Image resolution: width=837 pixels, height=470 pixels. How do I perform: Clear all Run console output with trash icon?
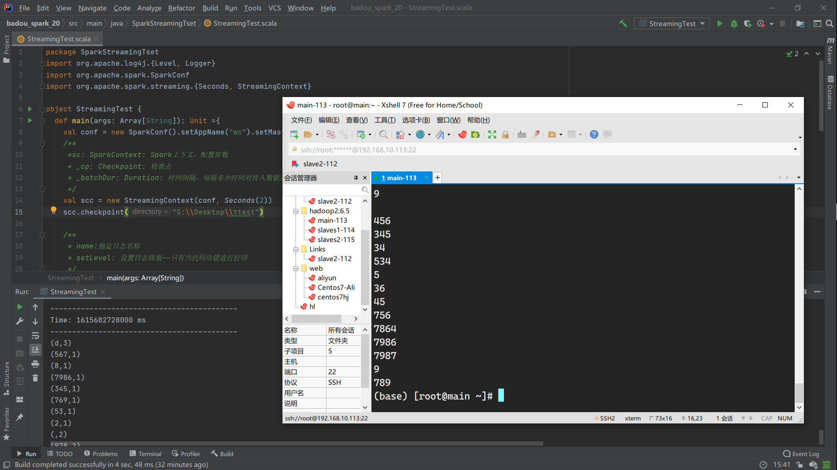(35, 378)
